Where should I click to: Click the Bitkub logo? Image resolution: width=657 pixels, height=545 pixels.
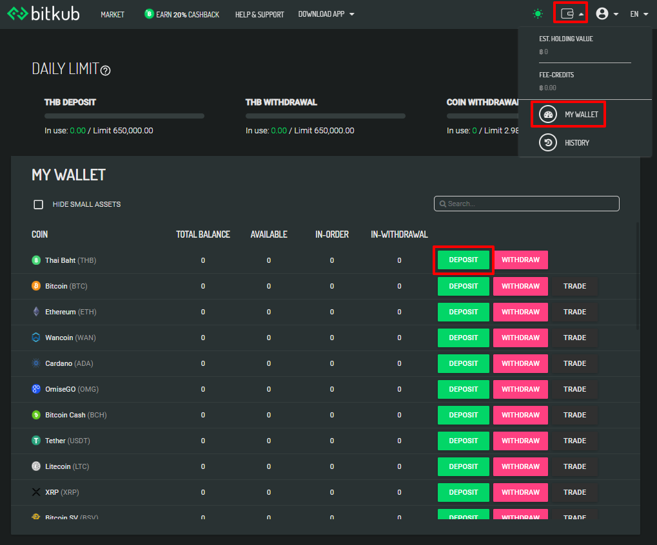point(44,14)
